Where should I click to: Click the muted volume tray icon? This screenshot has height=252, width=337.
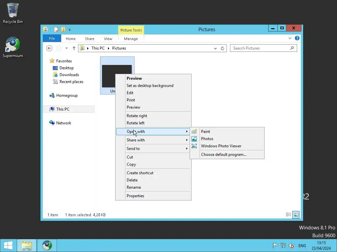[x=291, y=245]
